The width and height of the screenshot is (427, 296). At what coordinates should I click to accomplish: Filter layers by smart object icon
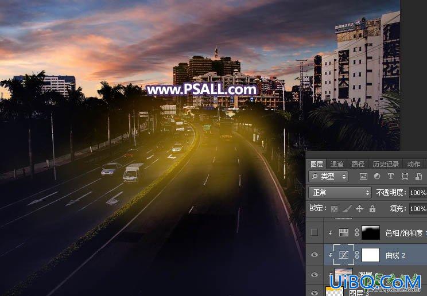[x=418, y=177]
